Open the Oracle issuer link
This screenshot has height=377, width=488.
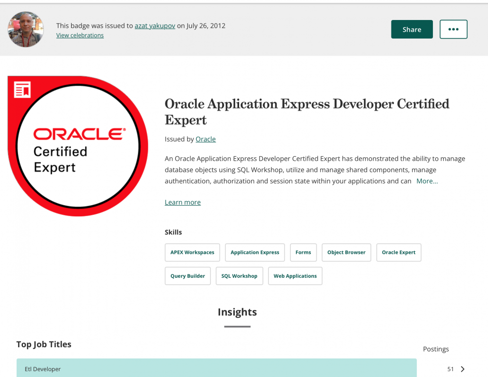pos(205,139)
